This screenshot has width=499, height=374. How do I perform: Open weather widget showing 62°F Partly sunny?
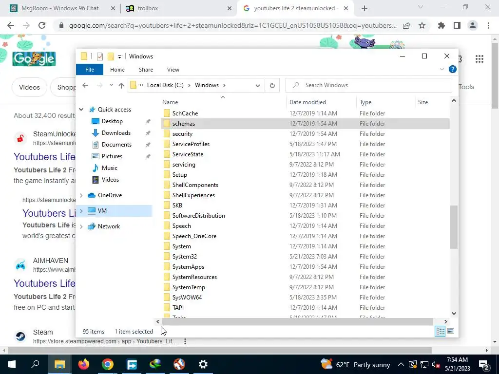coord(355,364)
